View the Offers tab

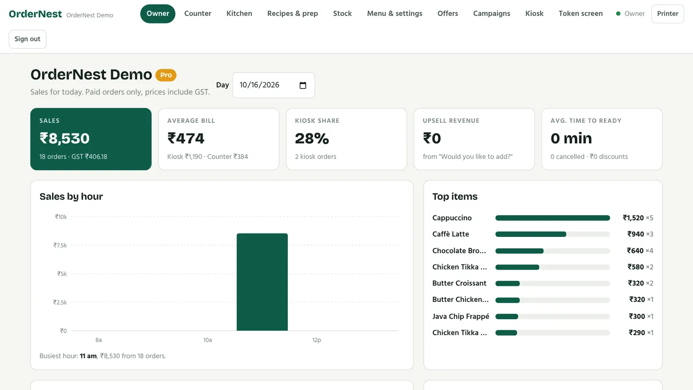tap(448, 13)
